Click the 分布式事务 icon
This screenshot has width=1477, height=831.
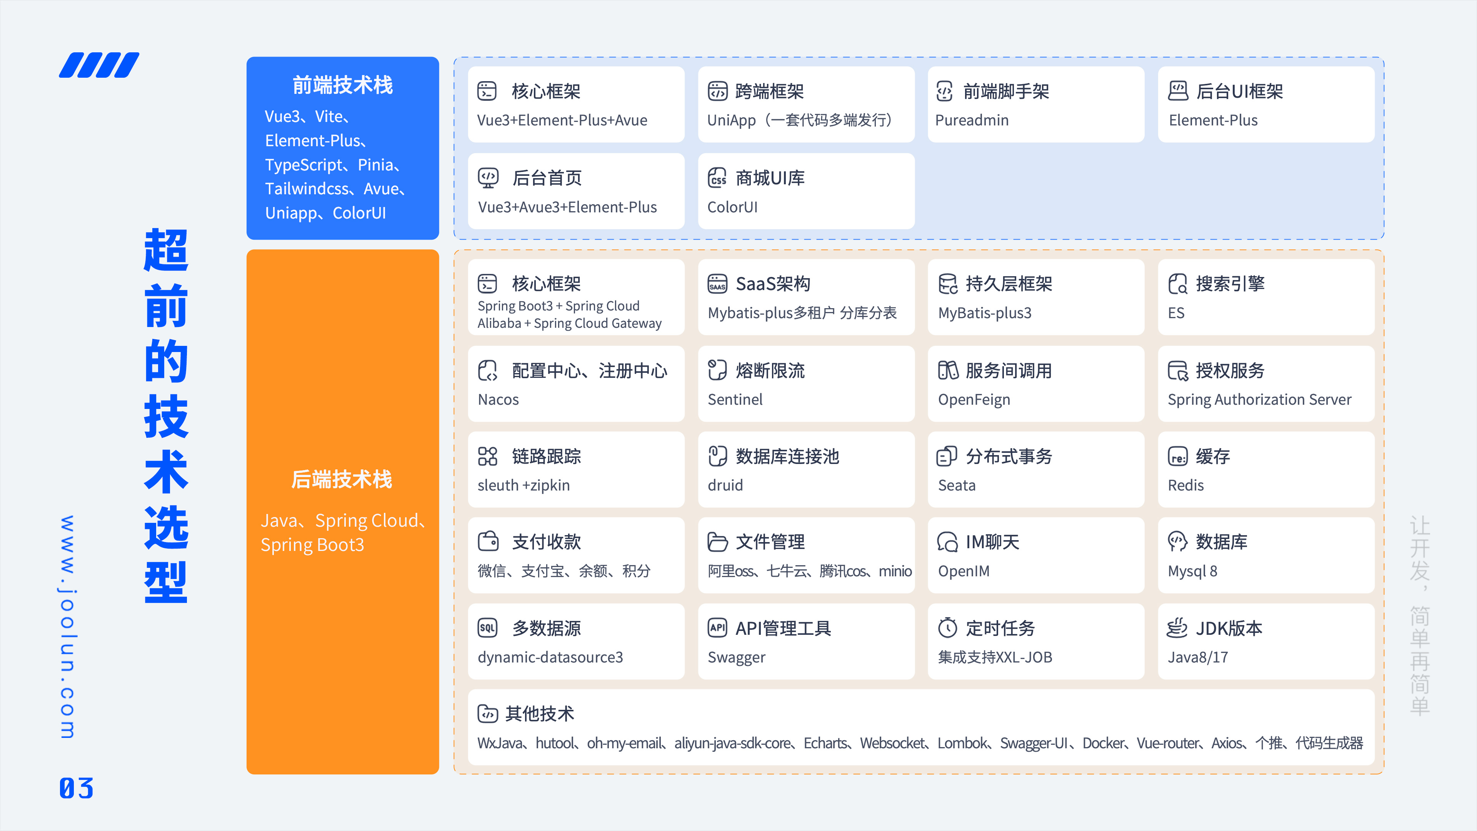(x=947, y=456)
